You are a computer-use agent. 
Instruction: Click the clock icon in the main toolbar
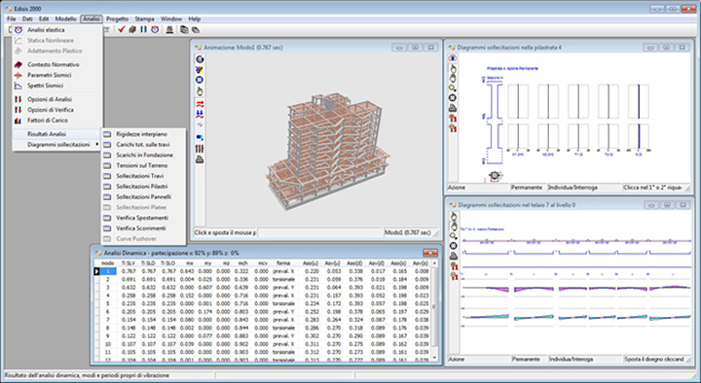[155, 29]
